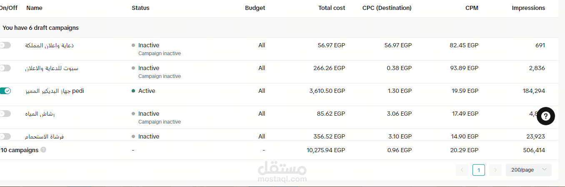Viewport: 565px width, 187px height.
Task: Click the CPM column header
Action: tap(472, 8)
